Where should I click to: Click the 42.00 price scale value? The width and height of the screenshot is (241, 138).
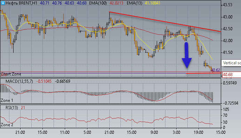click(227, 41)
